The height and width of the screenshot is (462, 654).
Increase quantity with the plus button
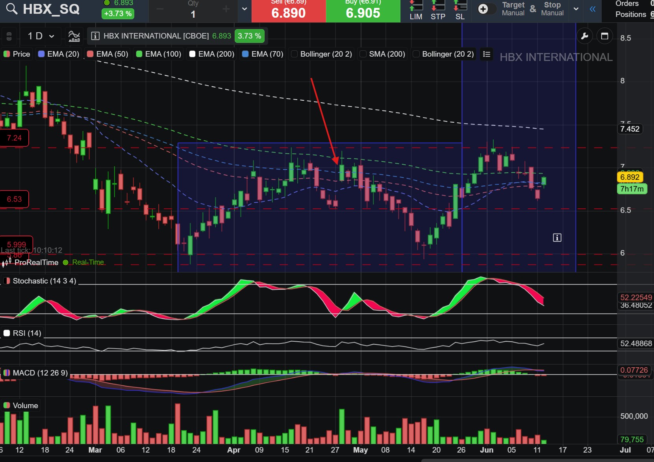[226, 9]
